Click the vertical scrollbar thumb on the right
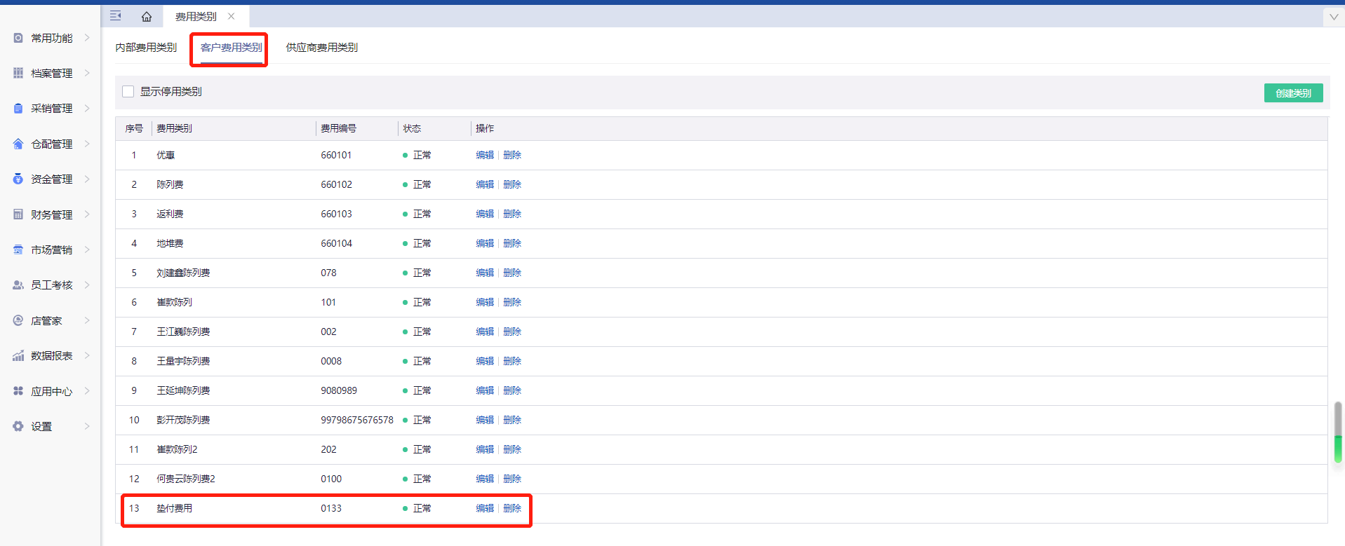Viewport: 1345px width, 546px height. pyautogui.click(x=1337, y=432)
